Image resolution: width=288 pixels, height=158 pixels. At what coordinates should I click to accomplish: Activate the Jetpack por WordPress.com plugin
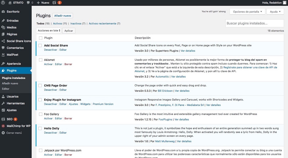click(x=48, y=155)
